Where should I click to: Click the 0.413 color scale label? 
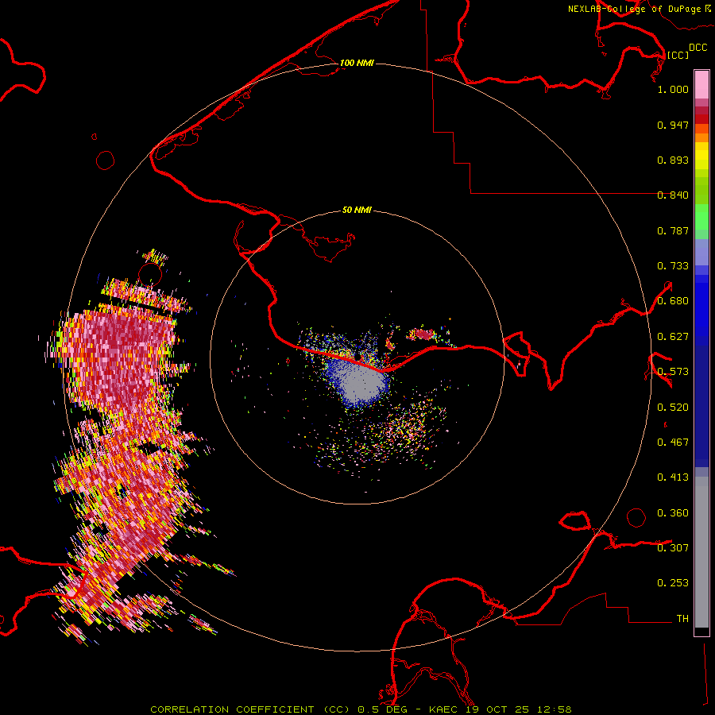673,477
